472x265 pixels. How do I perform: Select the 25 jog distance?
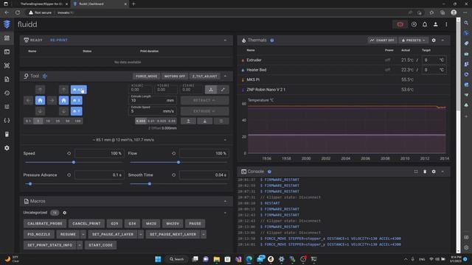tap(58, 121)
